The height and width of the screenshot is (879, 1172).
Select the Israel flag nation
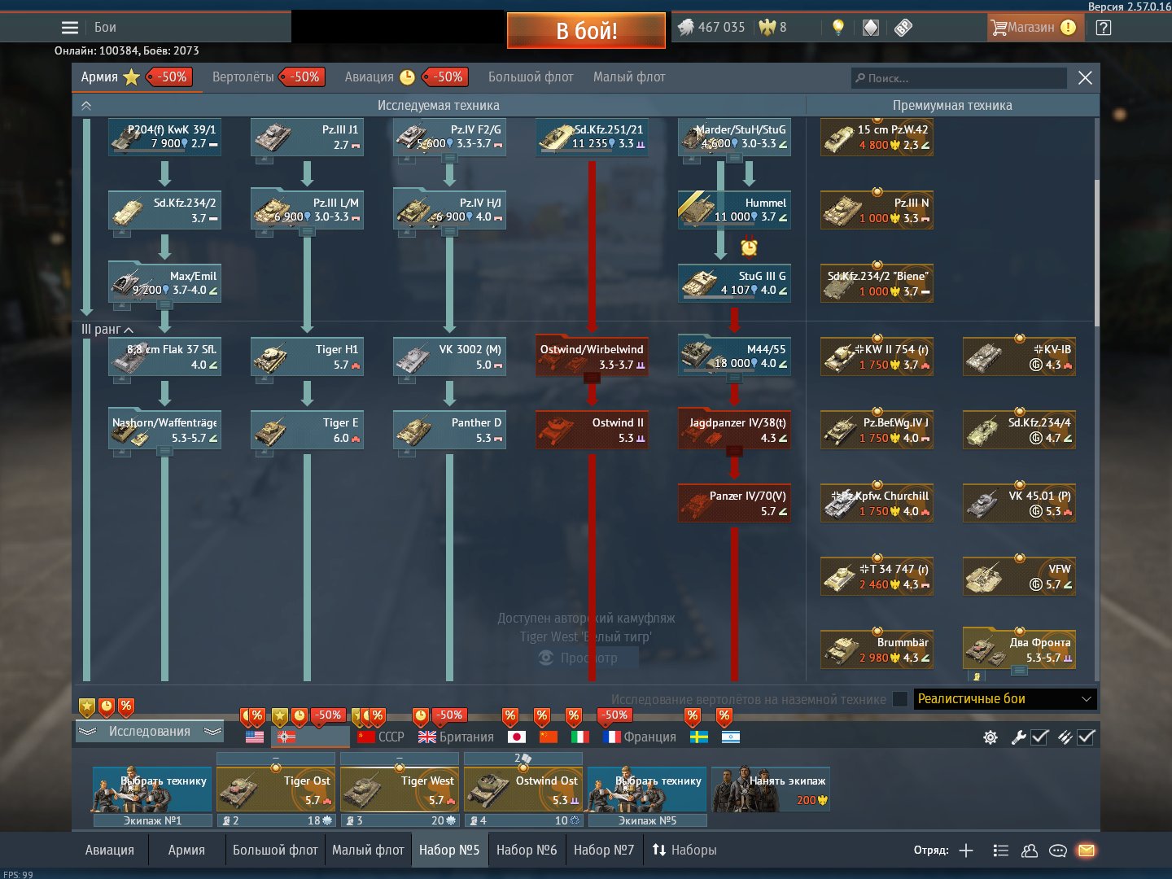[x=731, y=737]
